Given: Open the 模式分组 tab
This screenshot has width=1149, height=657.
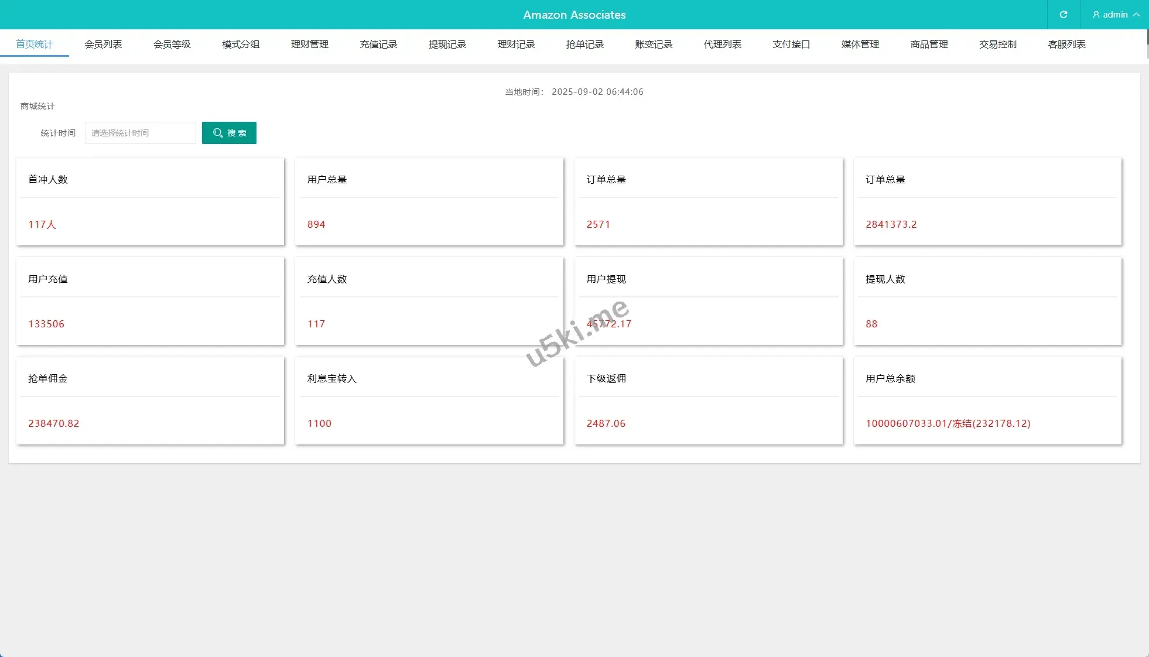Looking at the screenshot, I should [241, 45].
